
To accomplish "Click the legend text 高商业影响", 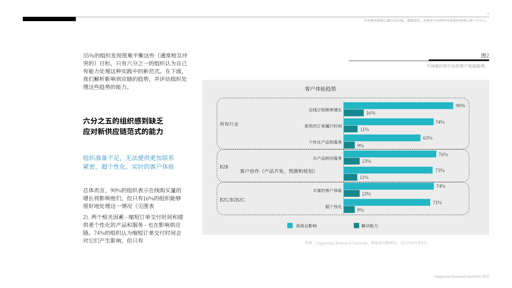I will (x=306, y=226).
